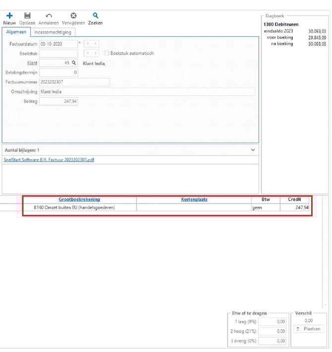Enable the Boekstuk automatisch checkbox
This screenshot has height=352, width=332.
pos(107,54)
